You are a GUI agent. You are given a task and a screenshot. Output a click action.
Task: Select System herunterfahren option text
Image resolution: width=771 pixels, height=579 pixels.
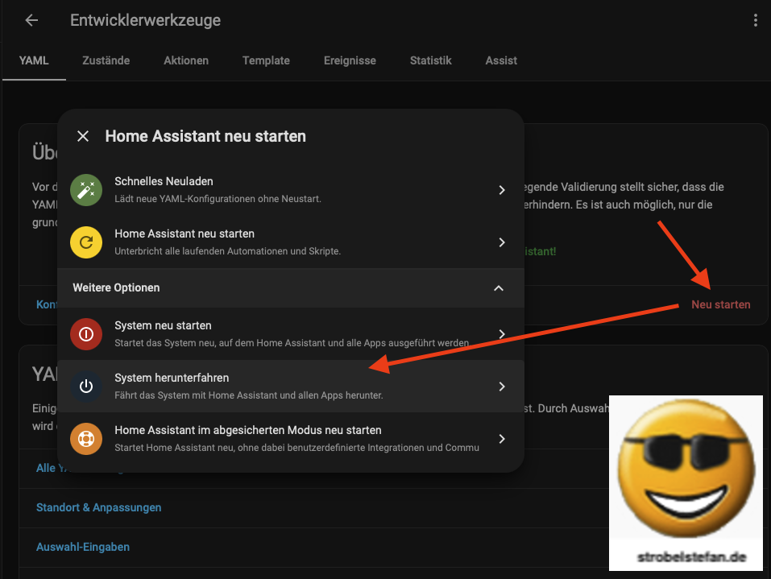(x=172, y=378)
